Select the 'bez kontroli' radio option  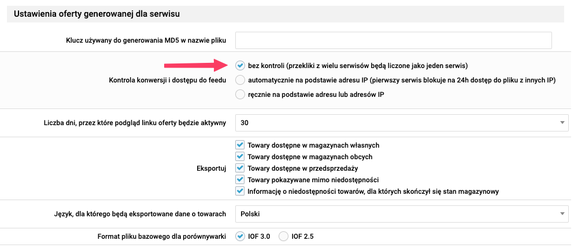click(240, 66)
